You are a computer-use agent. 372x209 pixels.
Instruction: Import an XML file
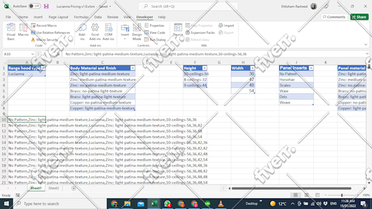226,25
